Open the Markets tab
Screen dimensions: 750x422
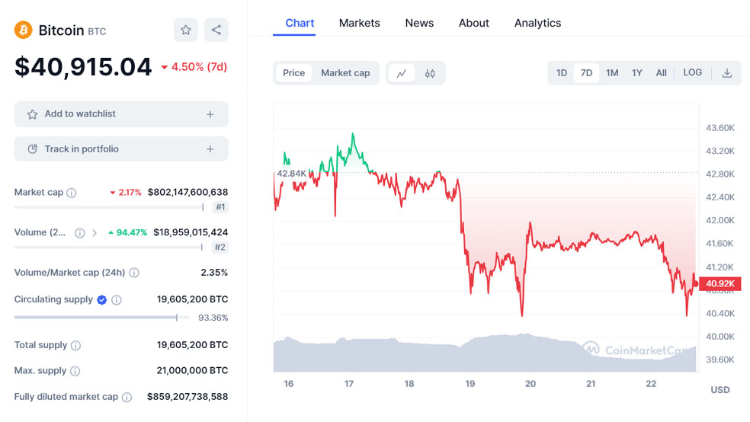tap(359, 23)
